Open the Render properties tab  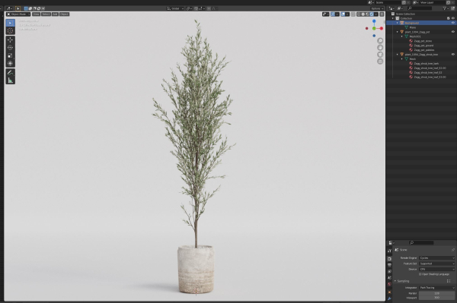pyautogui.click(x=390, y=259)
